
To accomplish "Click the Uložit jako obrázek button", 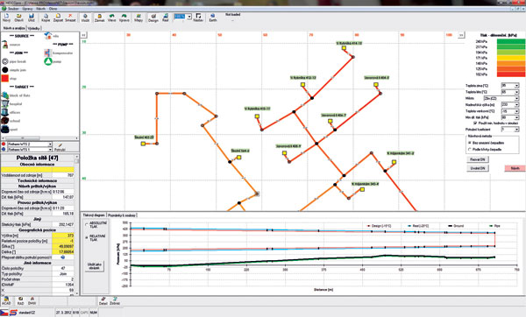I will (x=95, y=266).
